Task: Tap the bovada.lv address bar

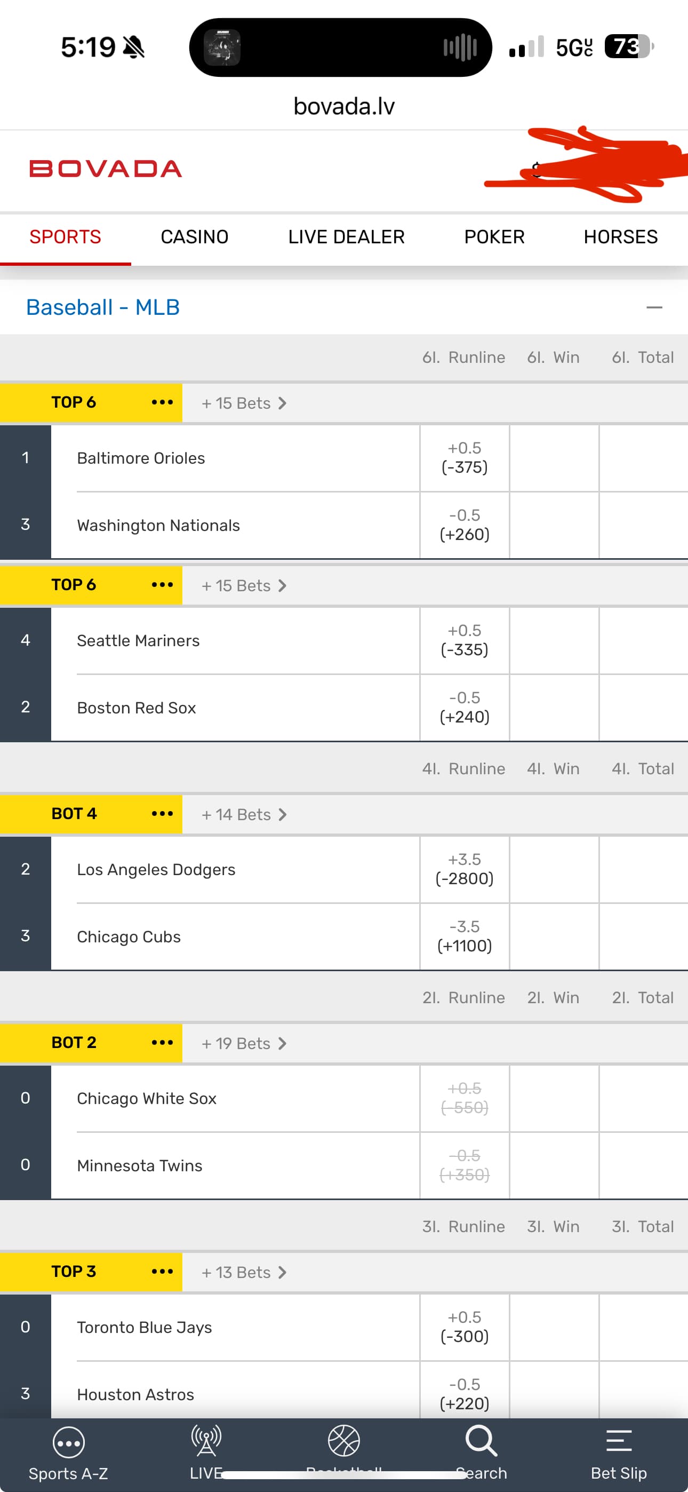Action: click(344, 107)
